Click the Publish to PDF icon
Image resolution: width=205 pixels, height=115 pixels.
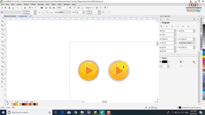click(54, 8)
